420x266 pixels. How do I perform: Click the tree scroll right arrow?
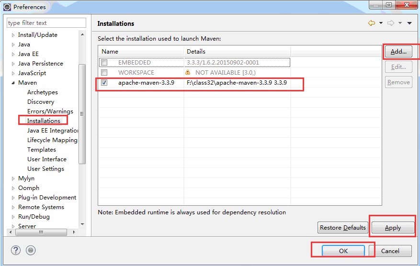click(x=74, y=232)
